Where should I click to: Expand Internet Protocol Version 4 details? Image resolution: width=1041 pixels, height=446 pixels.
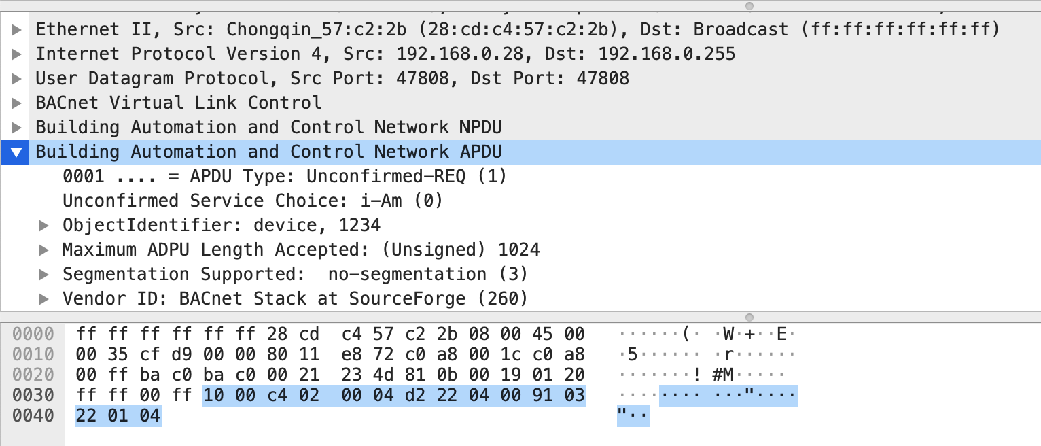(x=15, y=54)
